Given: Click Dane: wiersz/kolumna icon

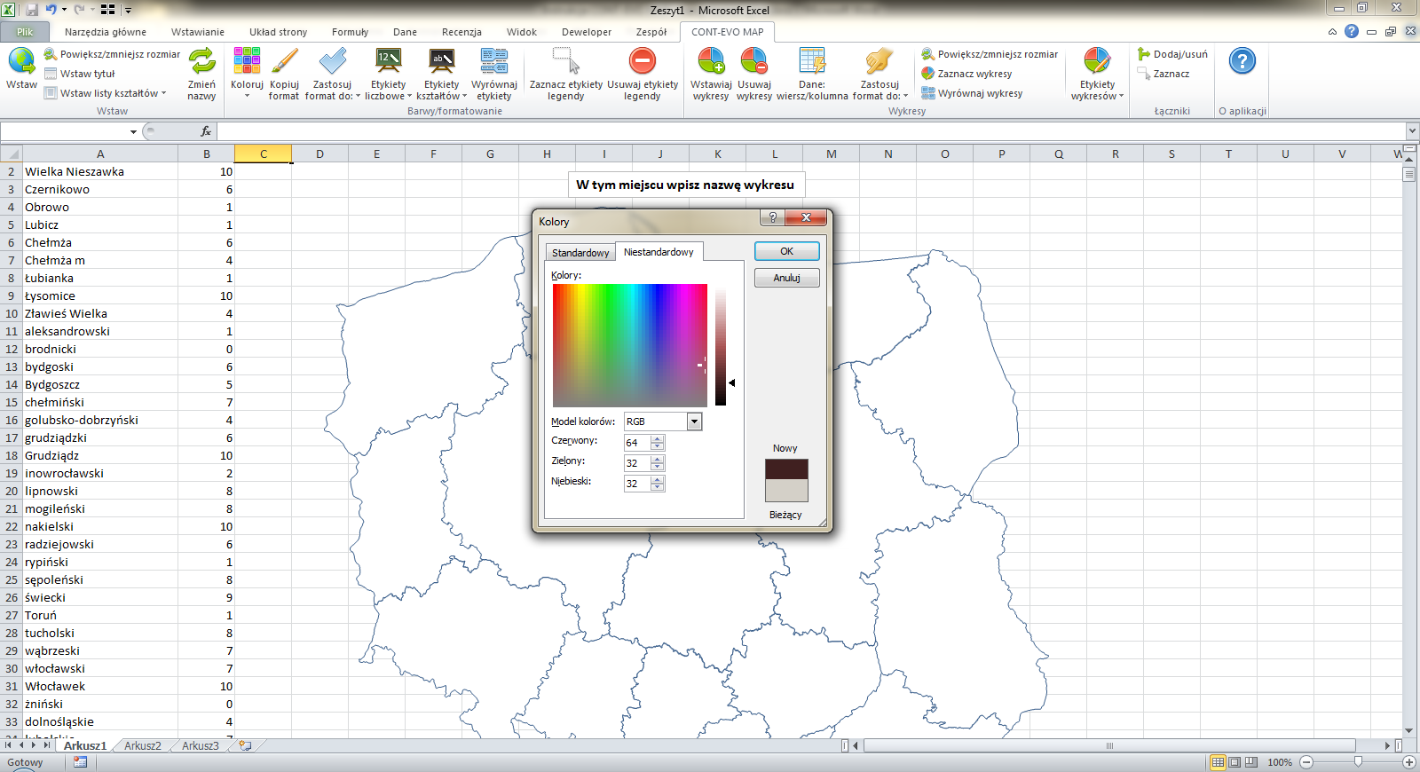Looking at the screenshot, I should tap(812, 61).
